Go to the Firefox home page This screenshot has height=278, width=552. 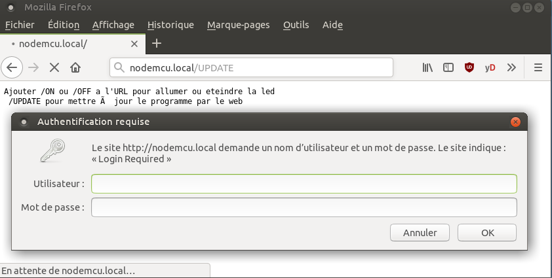pos(75,67)
